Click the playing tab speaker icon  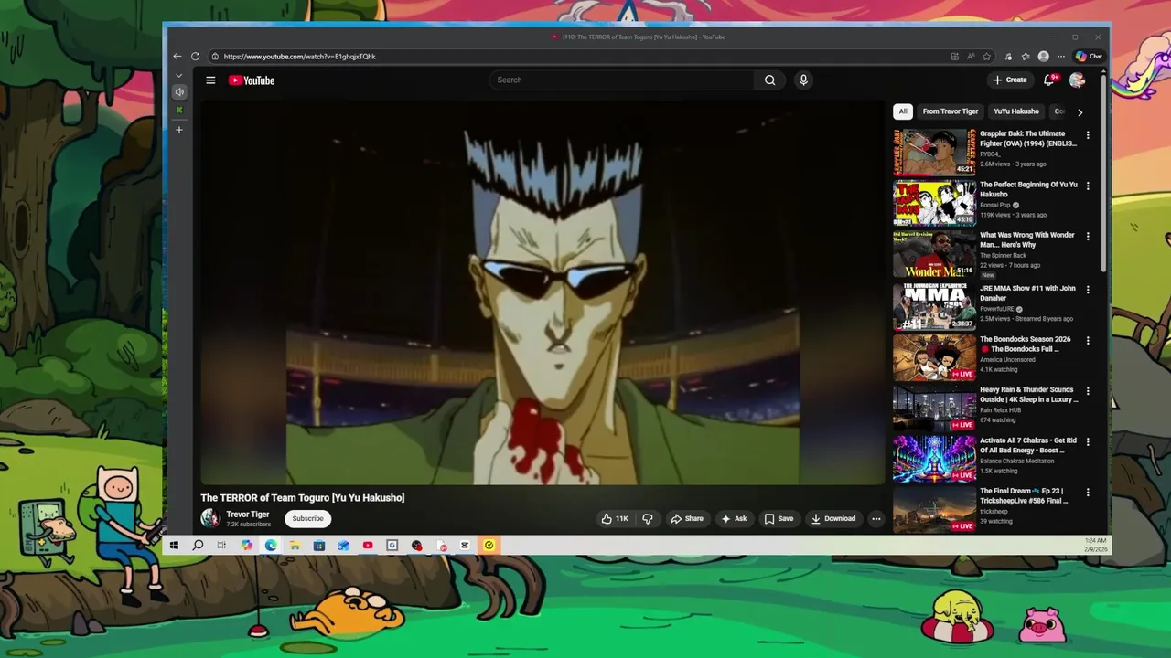(179, 92)
